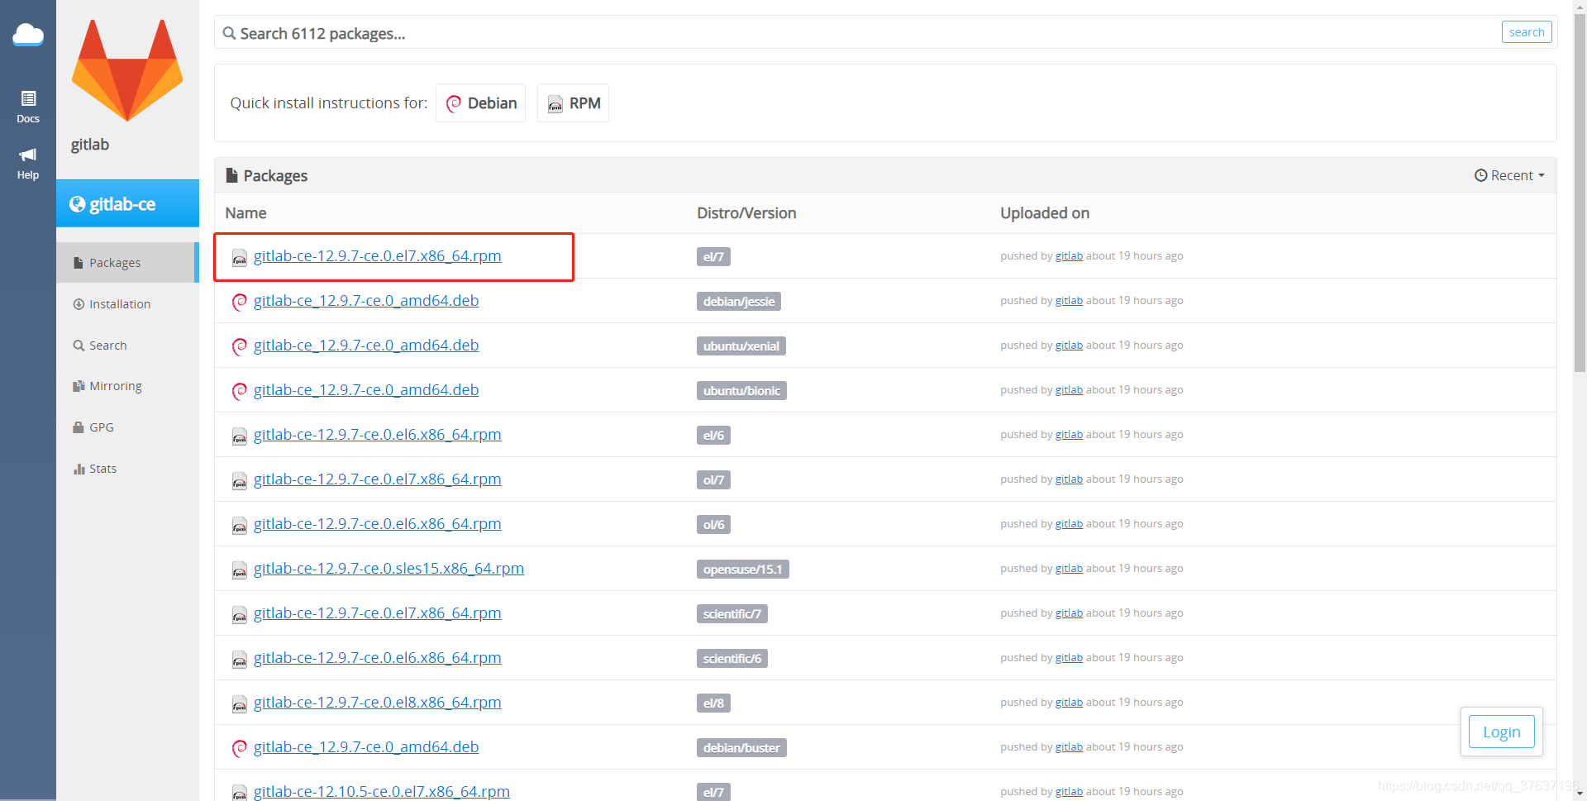Screen dimensions: 1587x801
Task: Open gitlab-ce 12.9.7 deb for debian/jessie
Action: tap(366, 301)
